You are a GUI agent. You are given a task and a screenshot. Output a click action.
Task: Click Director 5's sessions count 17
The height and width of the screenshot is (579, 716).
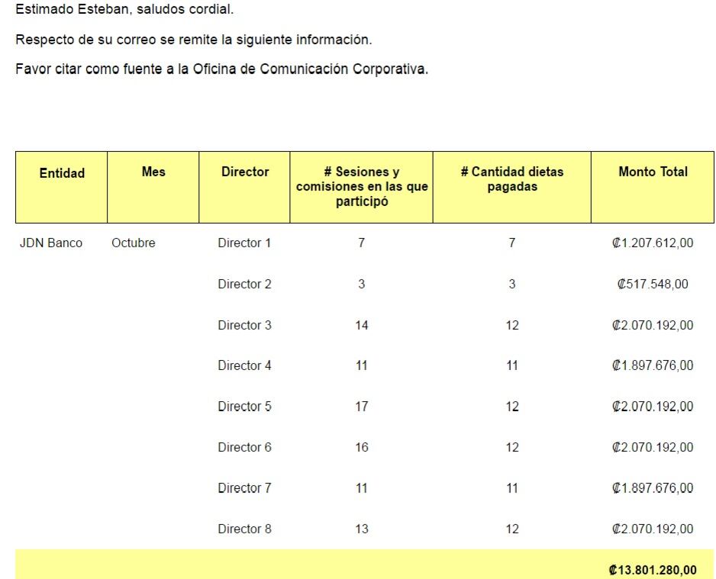pos(362,407)
